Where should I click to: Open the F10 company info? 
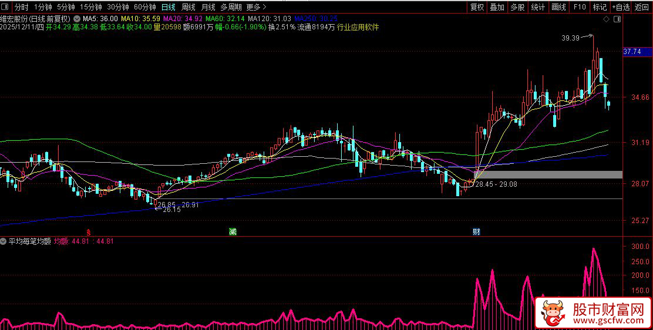580,7
